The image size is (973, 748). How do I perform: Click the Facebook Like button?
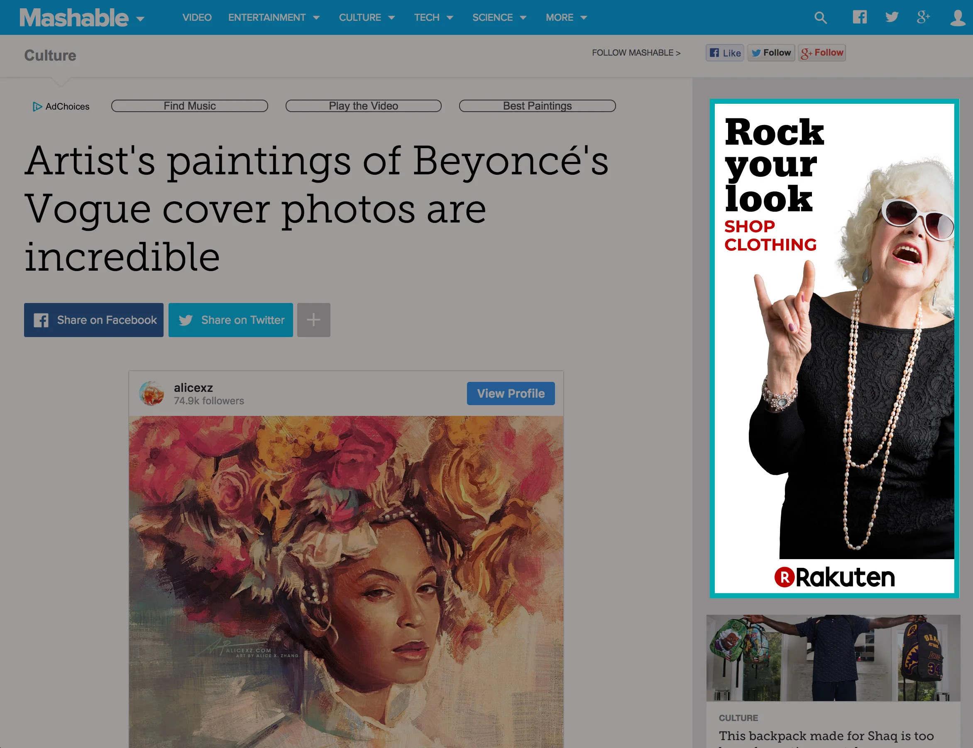pos(724,53)
